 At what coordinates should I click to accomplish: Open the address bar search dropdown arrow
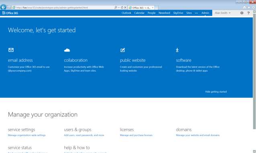119,8
